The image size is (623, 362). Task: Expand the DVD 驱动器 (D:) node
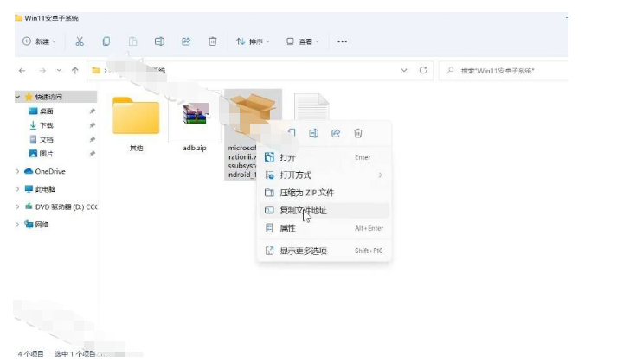click(x=17, y=206)
